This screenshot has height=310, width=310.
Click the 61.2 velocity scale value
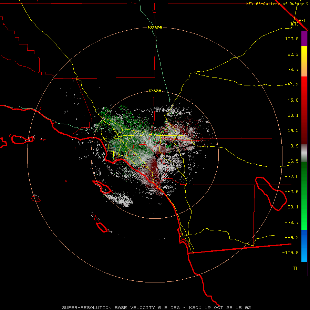(293, 85)
